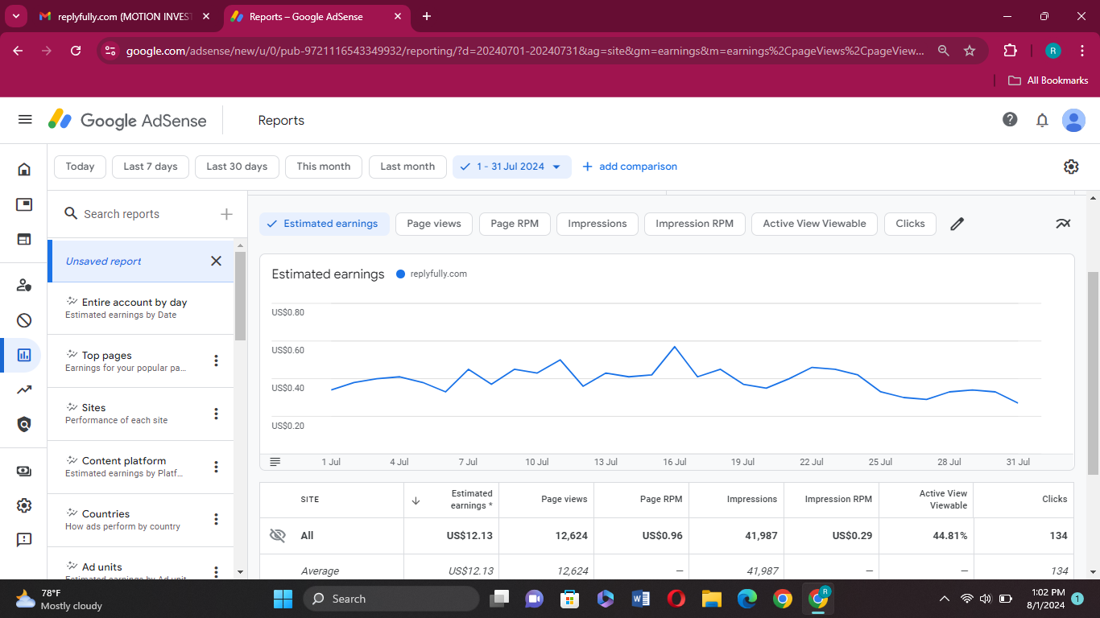Open Privacy & messaging sidebar icon
The image size is (1100, 618).
[x=24, y=285]
